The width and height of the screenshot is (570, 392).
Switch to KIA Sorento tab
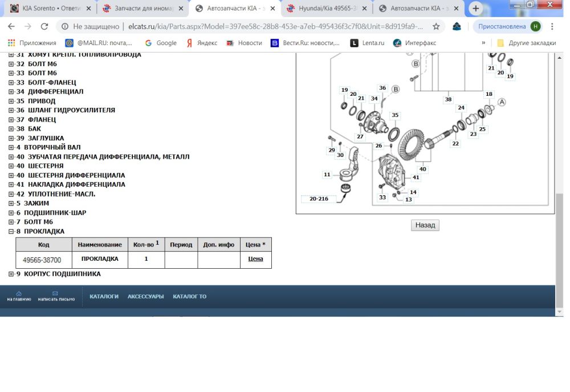tap(49, 9)
